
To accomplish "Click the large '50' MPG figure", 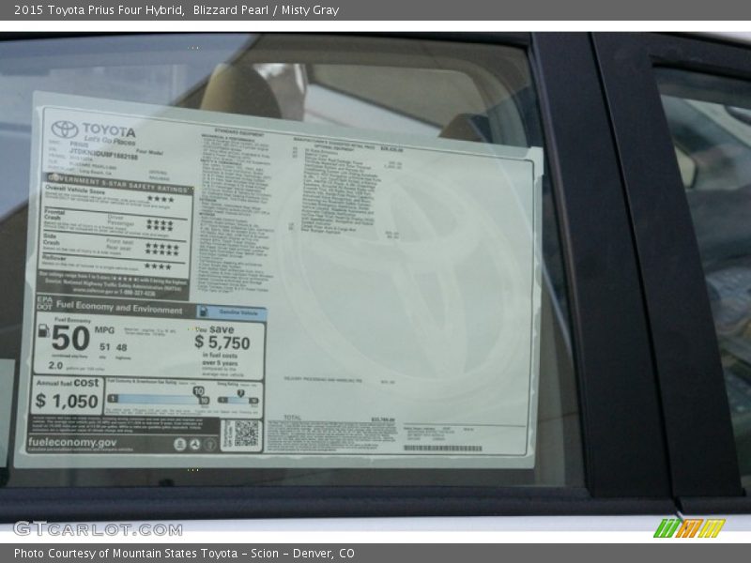I will click(70, 338).
